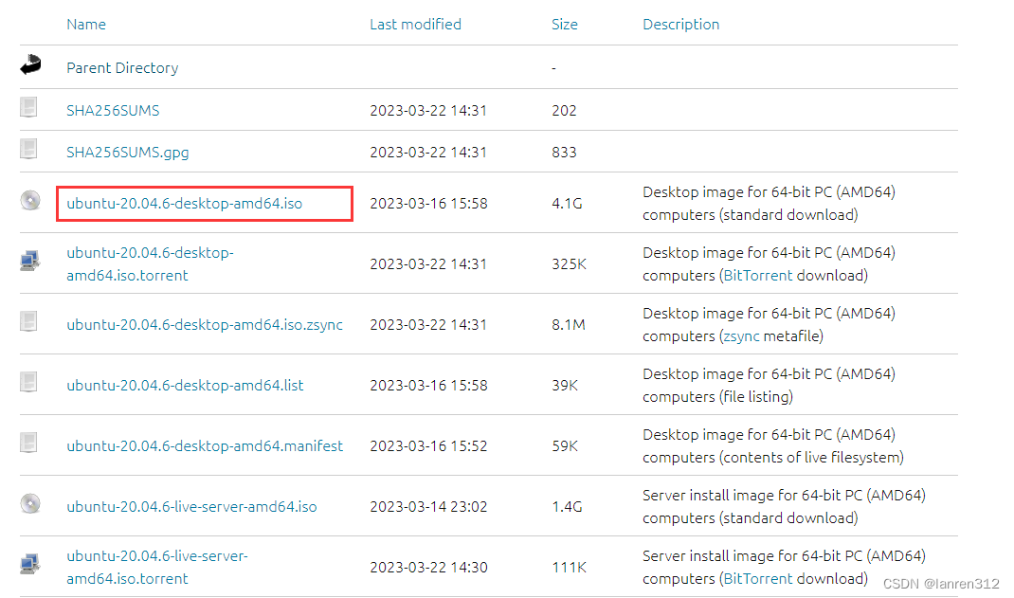Click the file icon for the desktop-amd64.iso.zsync row
Screen dimensions: 1014x598
[28, 321]
